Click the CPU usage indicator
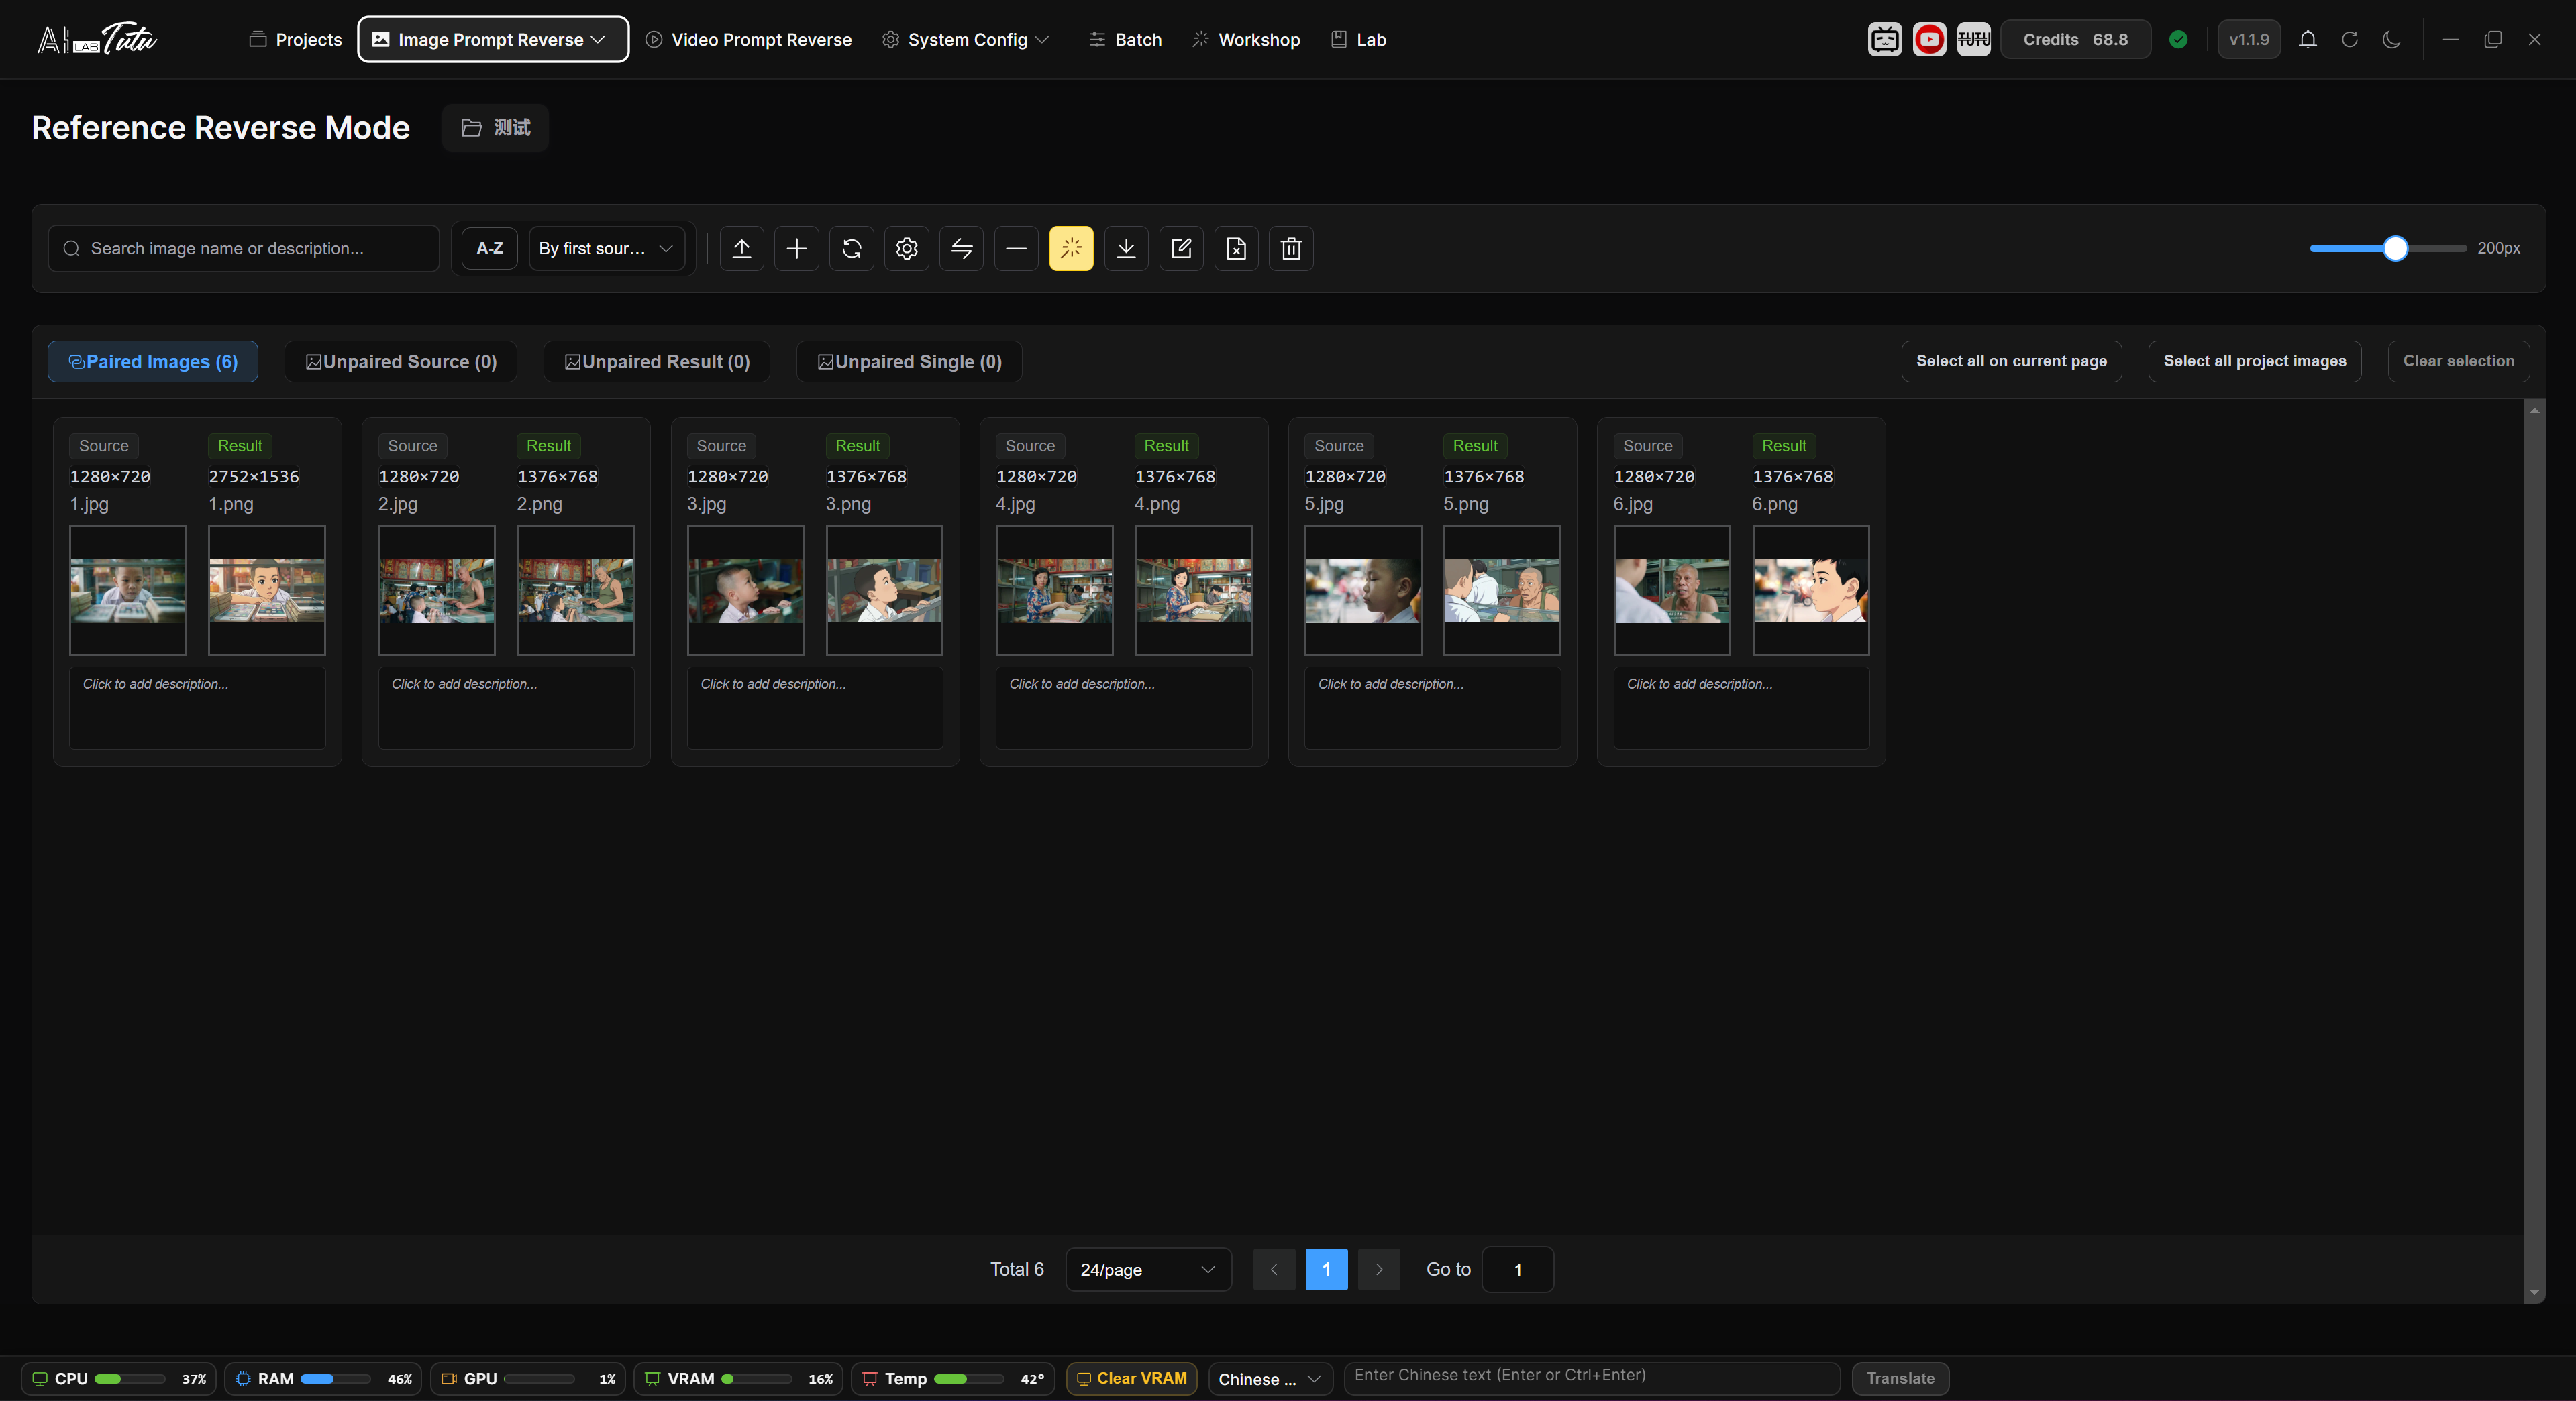2576x1401 pixels. point(119,1378)
